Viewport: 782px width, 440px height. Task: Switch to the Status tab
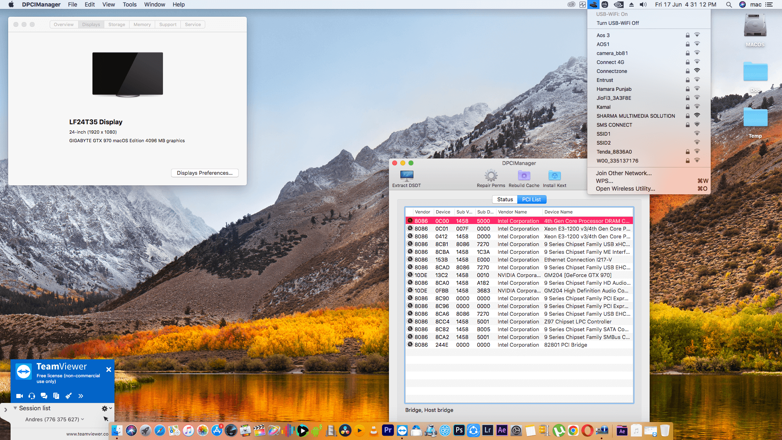[505, 199]
